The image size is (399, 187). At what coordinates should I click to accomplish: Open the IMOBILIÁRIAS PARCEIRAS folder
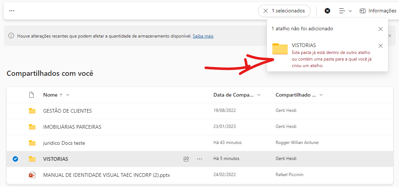(72, 127)
